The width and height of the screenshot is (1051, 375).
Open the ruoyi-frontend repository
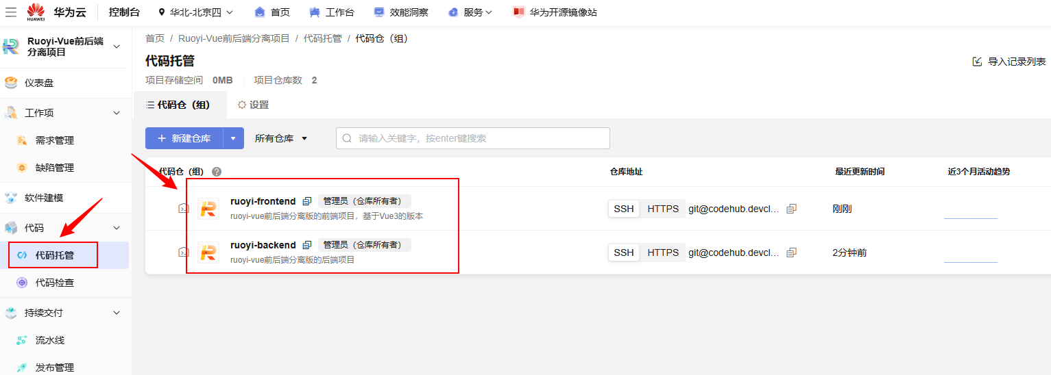263,201
